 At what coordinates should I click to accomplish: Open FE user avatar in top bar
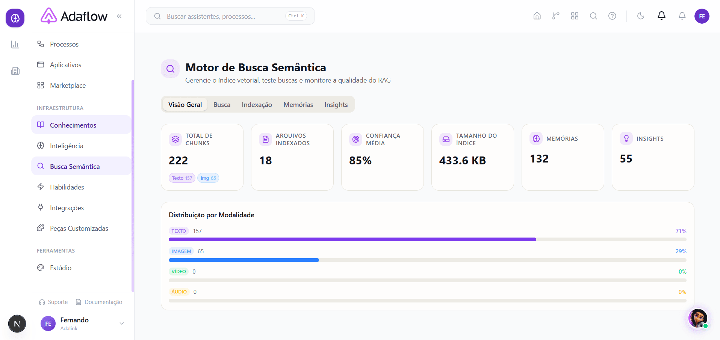(702, 16)
